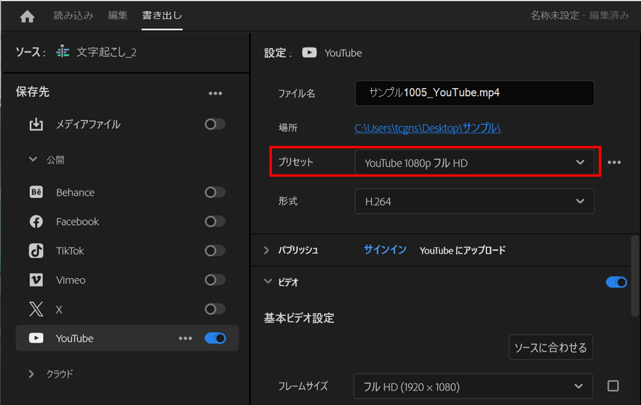Click the 文字起こし_2 source name

[106, 52]
